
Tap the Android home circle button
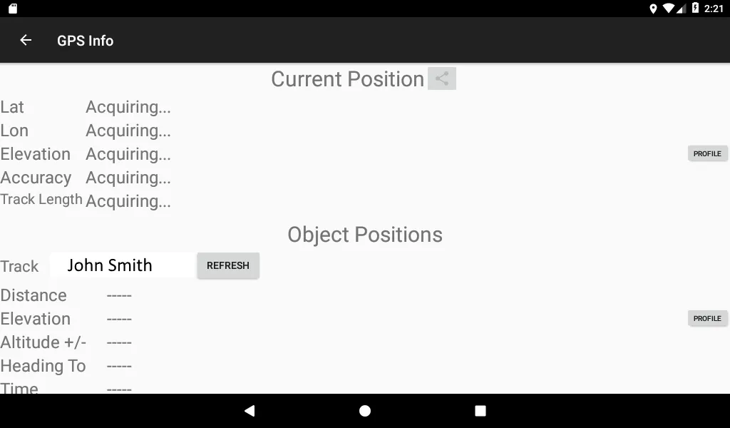[x=365, y=411]
